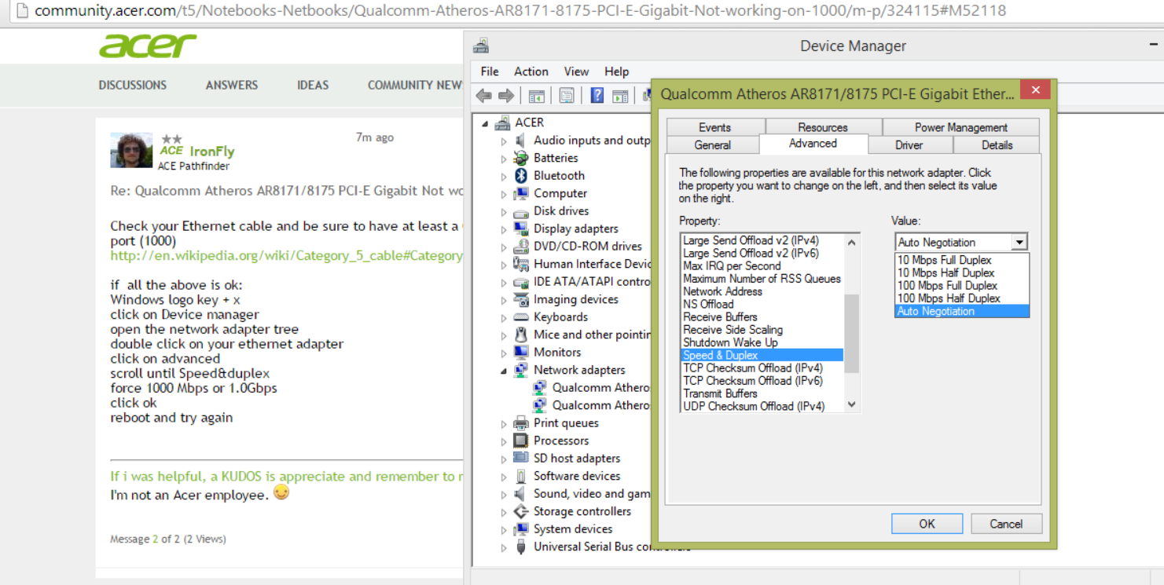This screenshot has width=1164, height=585.
Task: Collapse the ACER root tree node
Action: tap(486, 123)
